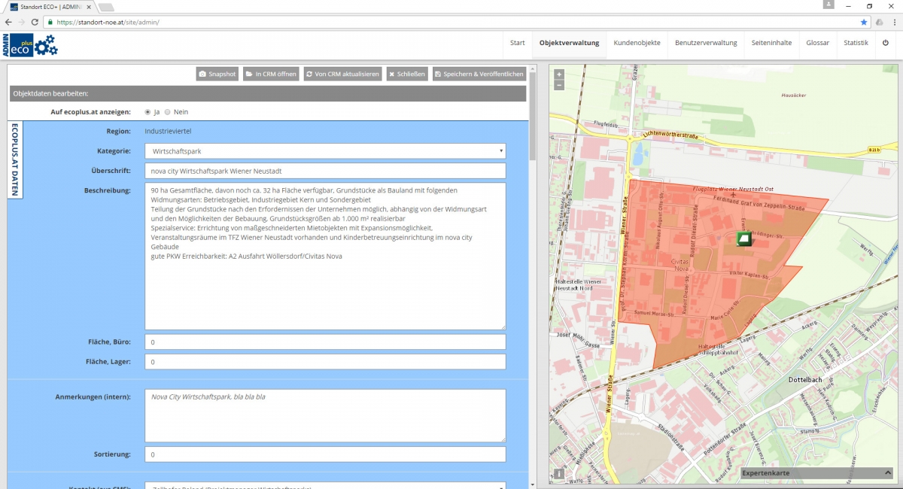Image resolution: width=903 pixels, height=489 pixels.
Task: Open Benutzerverwaltung
Action: tap(706, 43)
